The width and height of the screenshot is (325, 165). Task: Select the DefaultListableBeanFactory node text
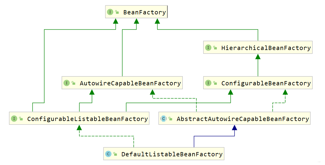[x=172, y=154]
